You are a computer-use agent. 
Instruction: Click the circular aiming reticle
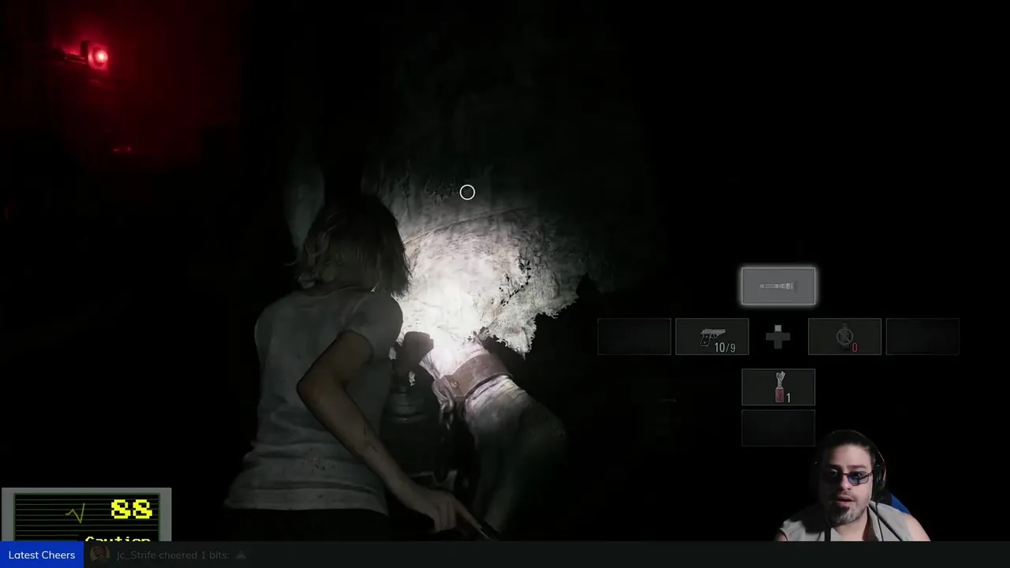[467, 192]
